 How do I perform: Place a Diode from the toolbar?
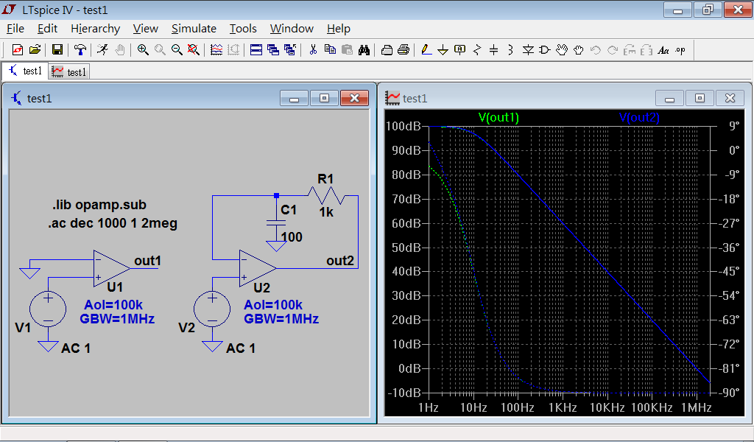tap(528, 49)
